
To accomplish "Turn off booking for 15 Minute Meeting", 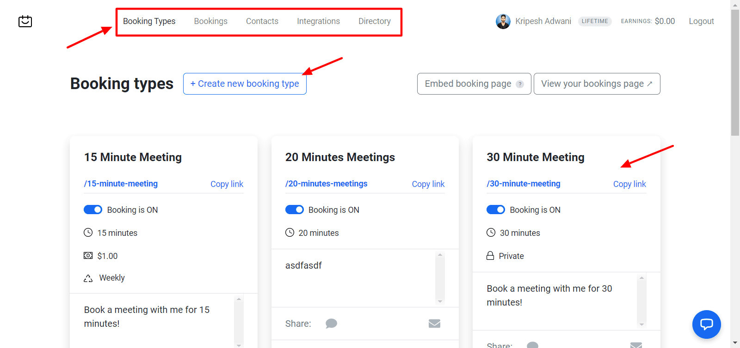I will (93, 210).
